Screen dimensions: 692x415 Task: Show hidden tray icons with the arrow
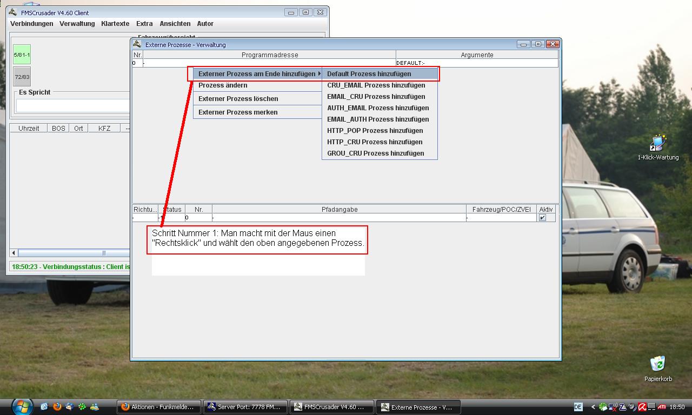pyautogui.click(x=593, y=407)
